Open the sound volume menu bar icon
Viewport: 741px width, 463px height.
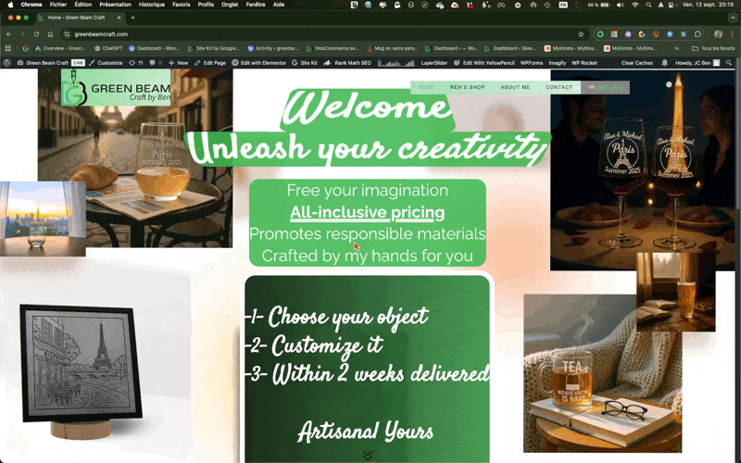tap(621, 5)
